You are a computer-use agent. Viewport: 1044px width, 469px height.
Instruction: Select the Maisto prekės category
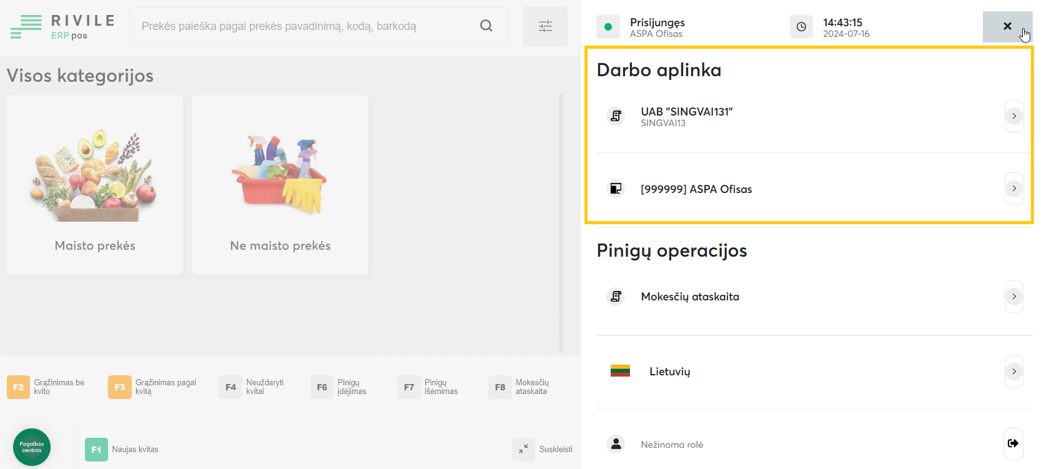point(95,185)
